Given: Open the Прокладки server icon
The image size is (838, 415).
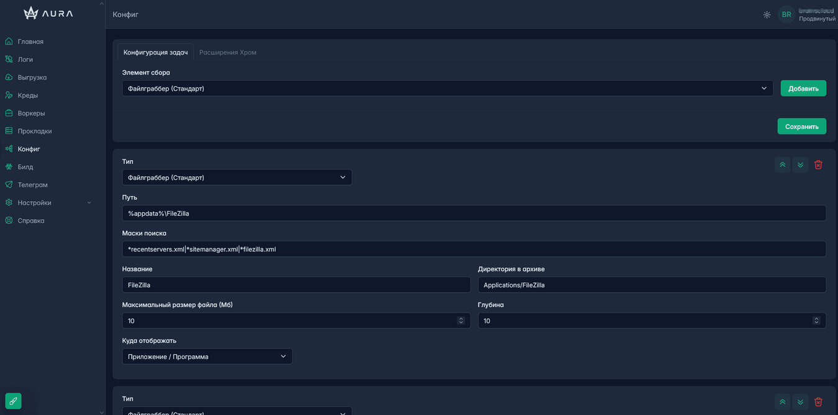Looking at the screenshot, I should (x=9, y=132).
